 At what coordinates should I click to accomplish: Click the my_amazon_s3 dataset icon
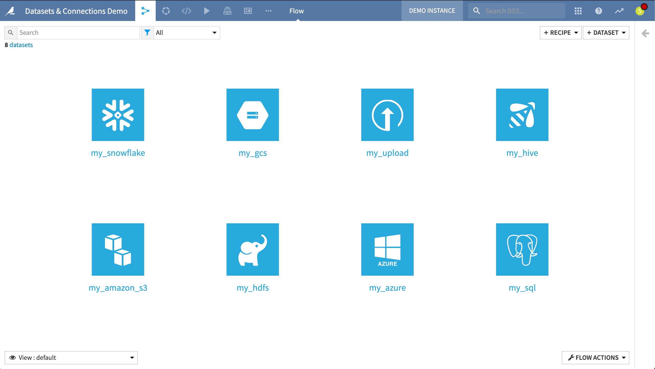click(118, 249)
